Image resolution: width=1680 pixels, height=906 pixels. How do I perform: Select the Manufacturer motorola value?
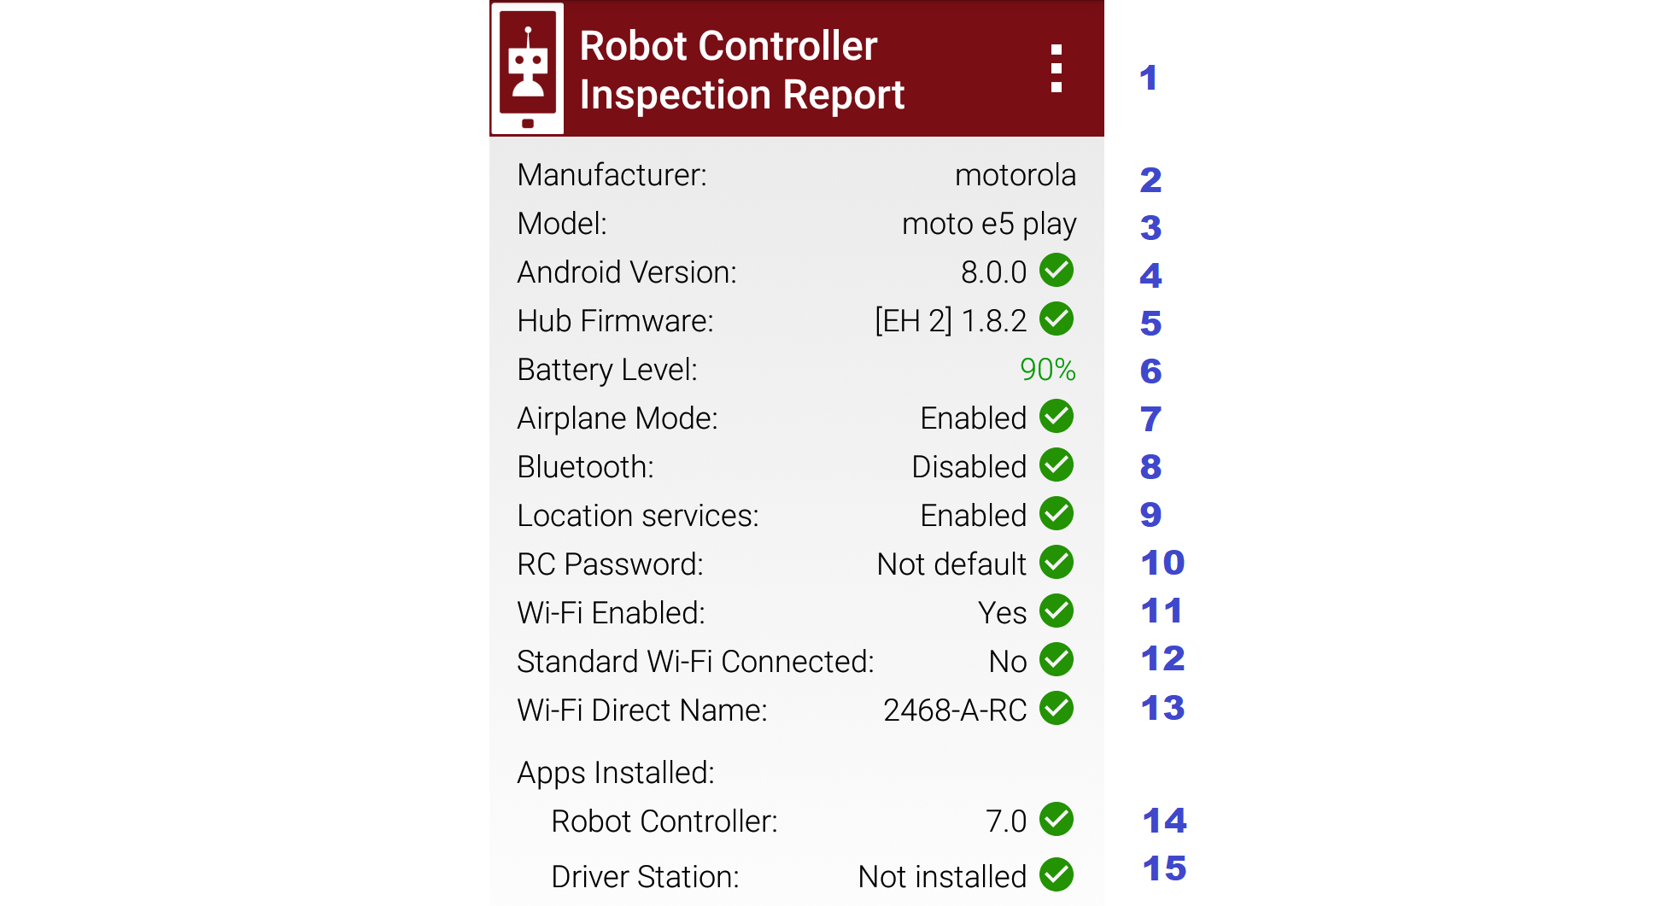click(x=1015, y=175)
